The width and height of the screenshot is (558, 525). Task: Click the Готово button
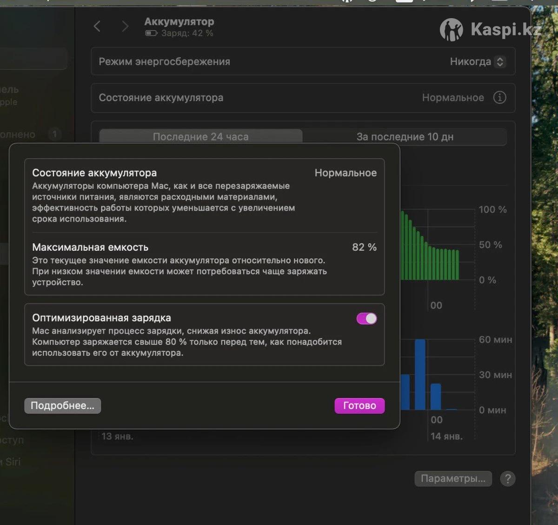(x=359, y=406)
